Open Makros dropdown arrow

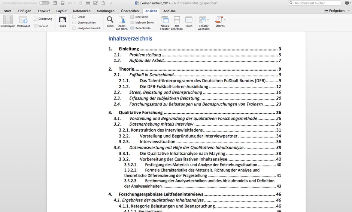tap(225, 19)
